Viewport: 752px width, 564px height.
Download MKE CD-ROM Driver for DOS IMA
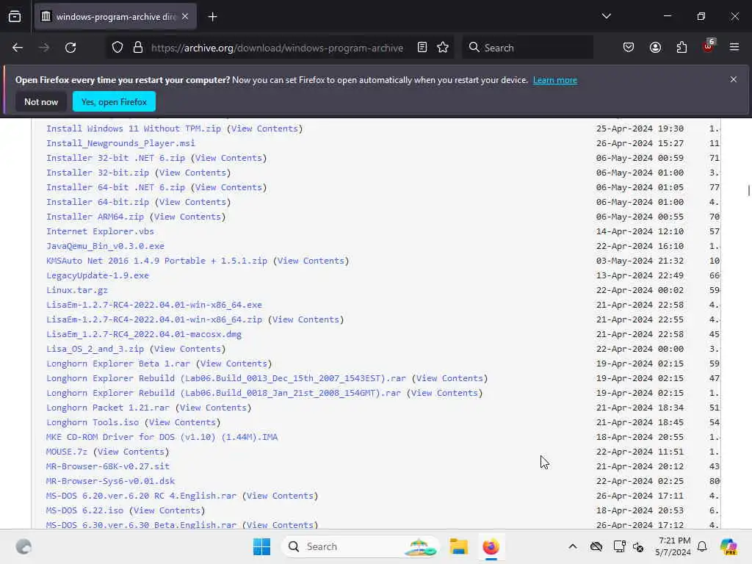162,437
